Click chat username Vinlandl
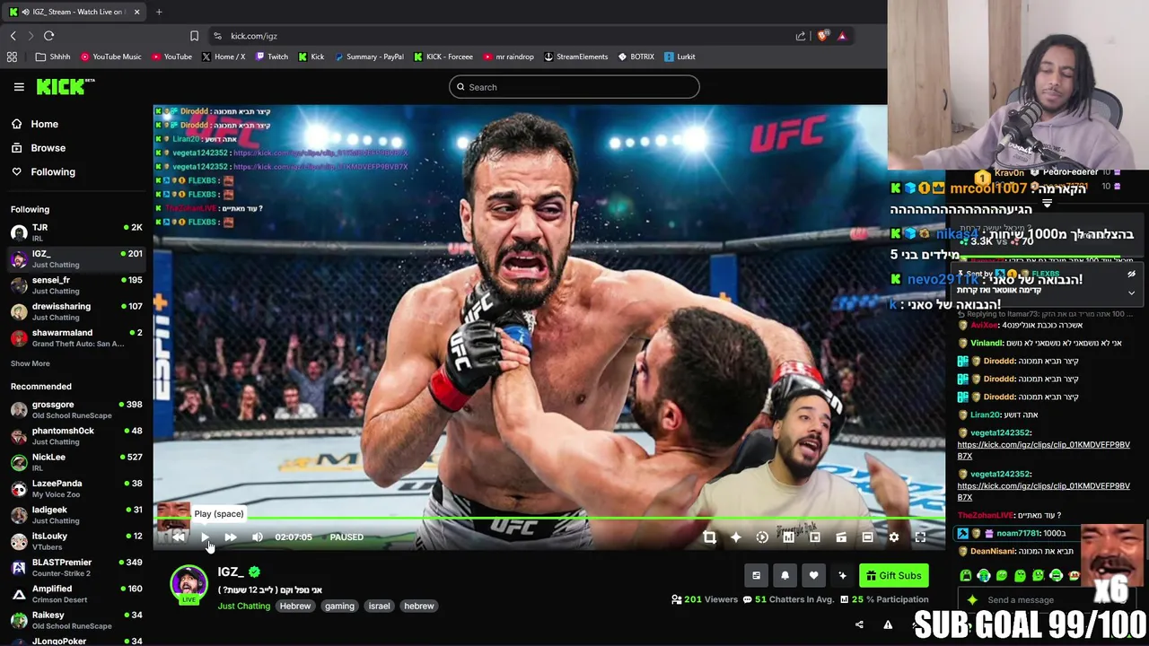Image resolution: width=1149 pixels, height=646 pixels. [x=986, y=343]
